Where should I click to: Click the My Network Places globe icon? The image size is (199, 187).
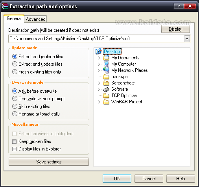(106, 70)
